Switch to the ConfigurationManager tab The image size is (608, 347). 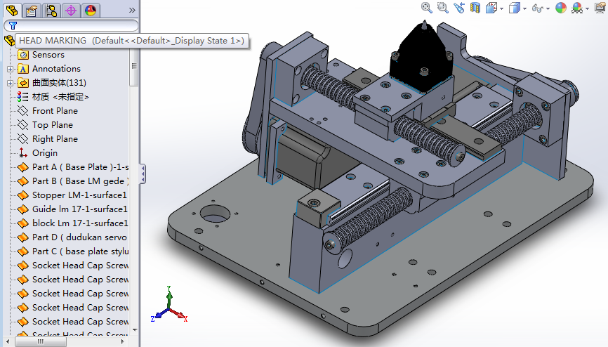[x=51, y=10]
